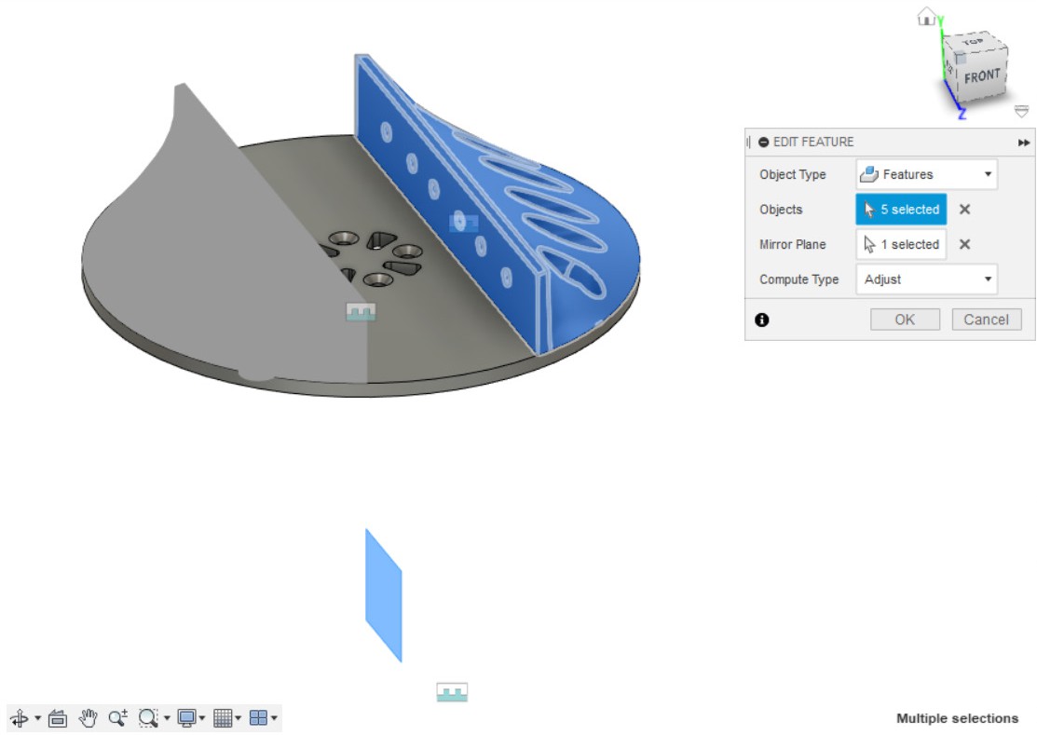Open the Object Type dropdown

926,174
